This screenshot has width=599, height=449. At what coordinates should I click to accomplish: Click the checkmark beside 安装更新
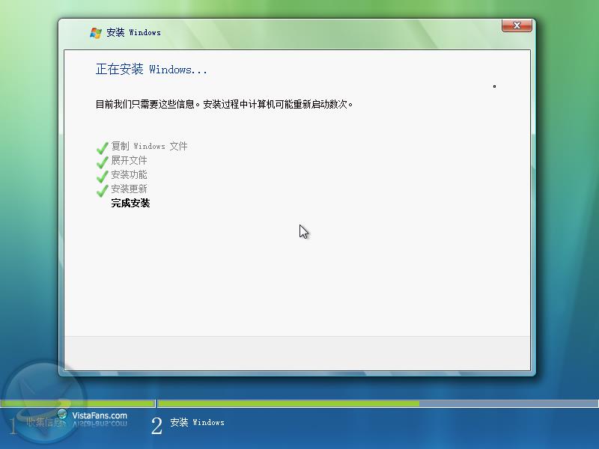pos(103,189)
